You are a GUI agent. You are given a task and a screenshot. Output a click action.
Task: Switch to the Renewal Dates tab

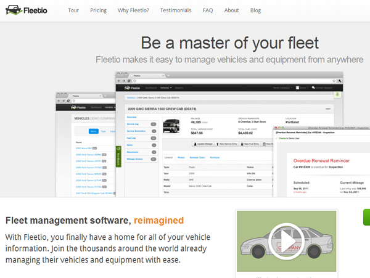(x=197, y=158)
